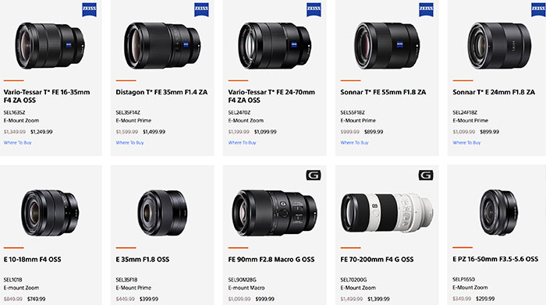Click the ZEISS logo on the Sonnar 55mm card
Image resolution: width=546 pixels, height=305 pixels.
[426, 9]
